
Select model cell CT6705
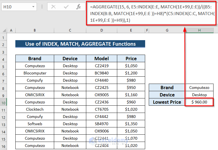[x=102, y=109]
